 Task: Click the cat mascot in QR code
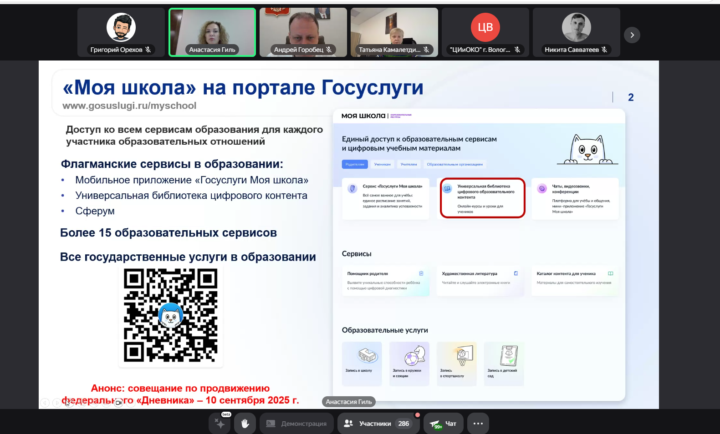pos(171,315)
